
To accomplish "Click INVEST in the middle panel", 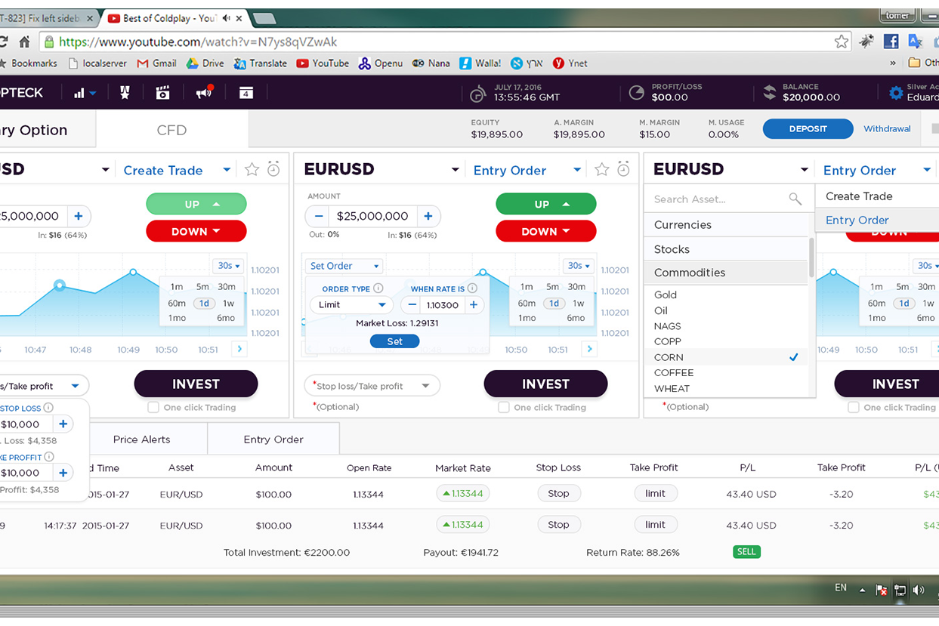I will [x=545, y=384].
